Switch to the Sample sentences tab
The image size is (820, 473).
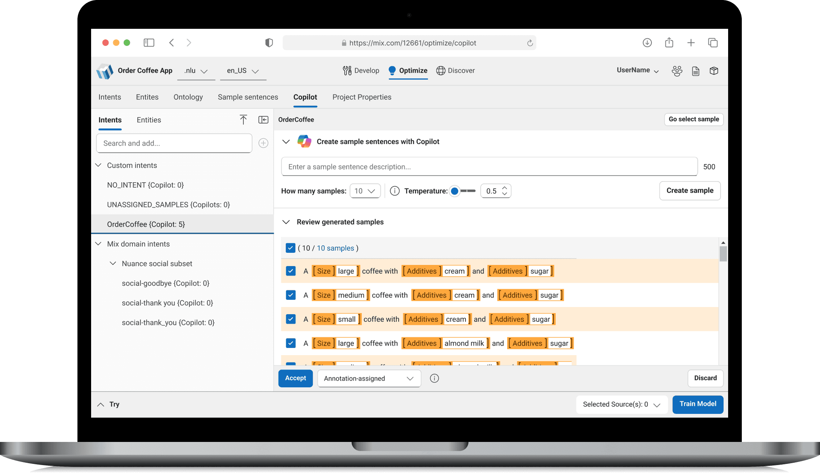(x=248, y=97)
